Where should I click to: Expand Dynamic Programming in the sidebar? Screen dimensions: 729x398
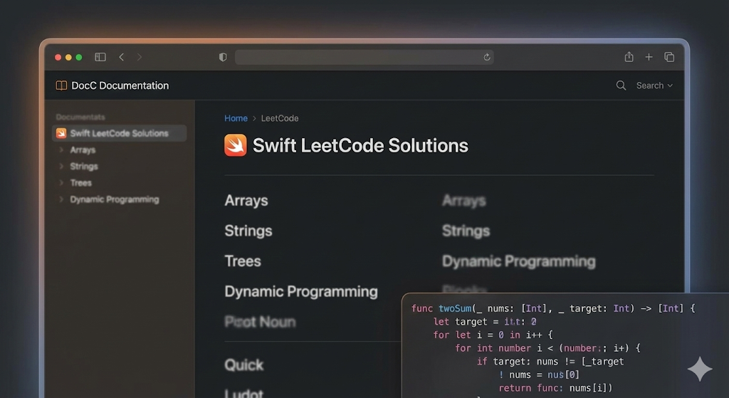[x=61, y=199]
